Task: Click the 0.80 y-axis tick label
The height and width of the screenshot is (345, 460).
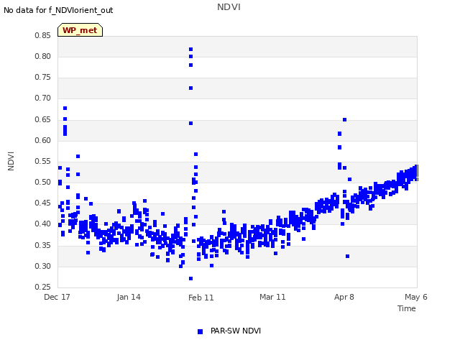Action: [43, 56]
